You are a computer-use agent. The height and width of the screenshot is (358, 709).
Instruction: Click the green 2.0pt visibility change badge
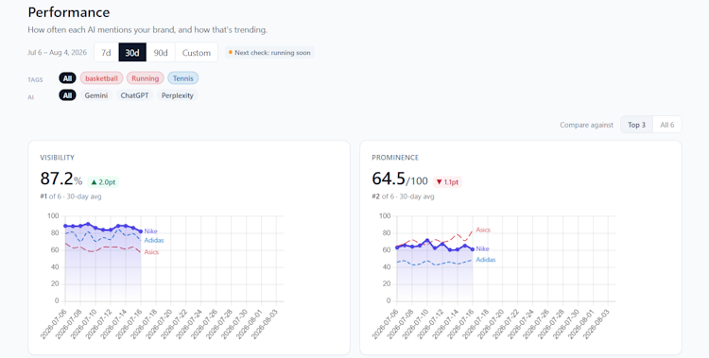pyautogui.click(x=103, y=181)
